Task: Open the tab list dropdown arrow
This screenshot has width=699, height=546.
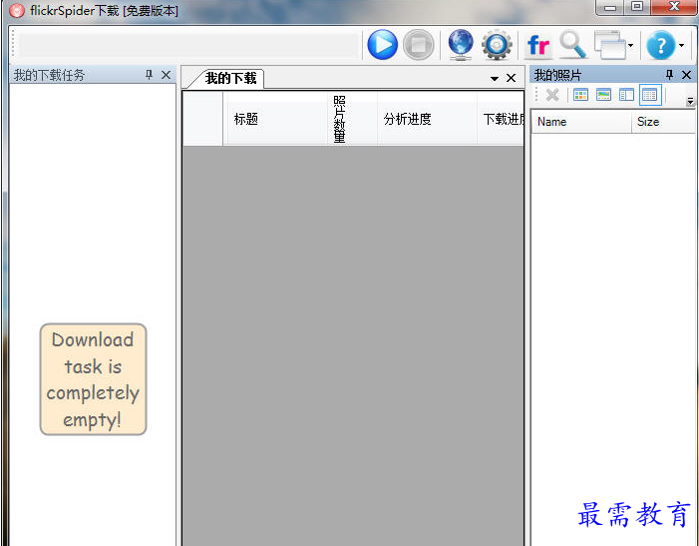Action: tap(494, 79)
